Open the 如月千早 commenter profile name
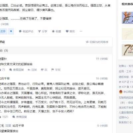The image size is (133, 133). 5,78
